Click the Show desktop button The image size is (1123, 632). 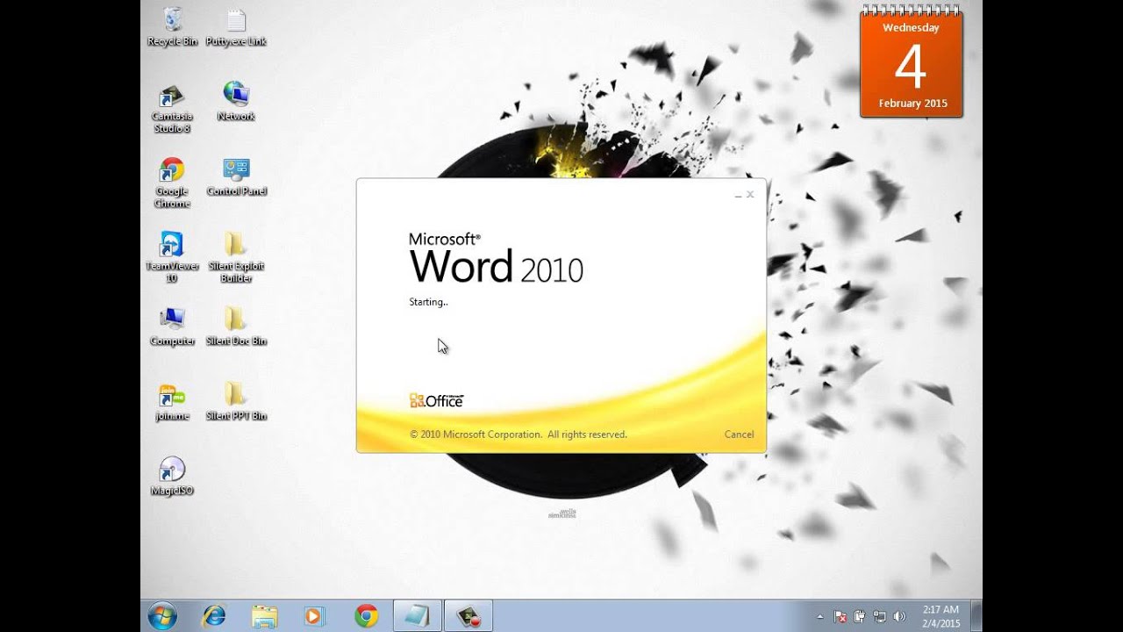976,616
